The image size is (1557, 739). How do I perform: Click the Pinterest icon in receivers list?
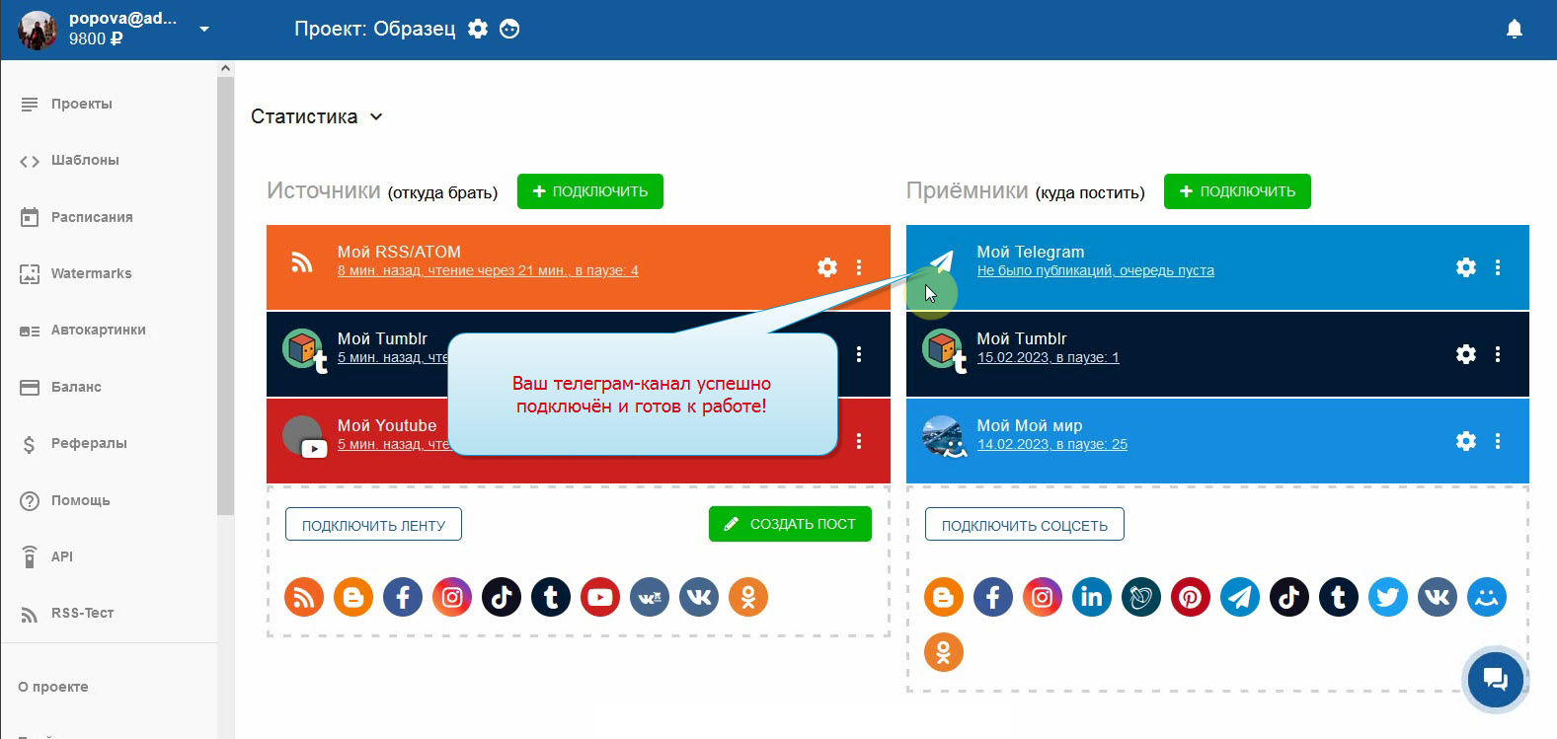[x=1190, y=597]
